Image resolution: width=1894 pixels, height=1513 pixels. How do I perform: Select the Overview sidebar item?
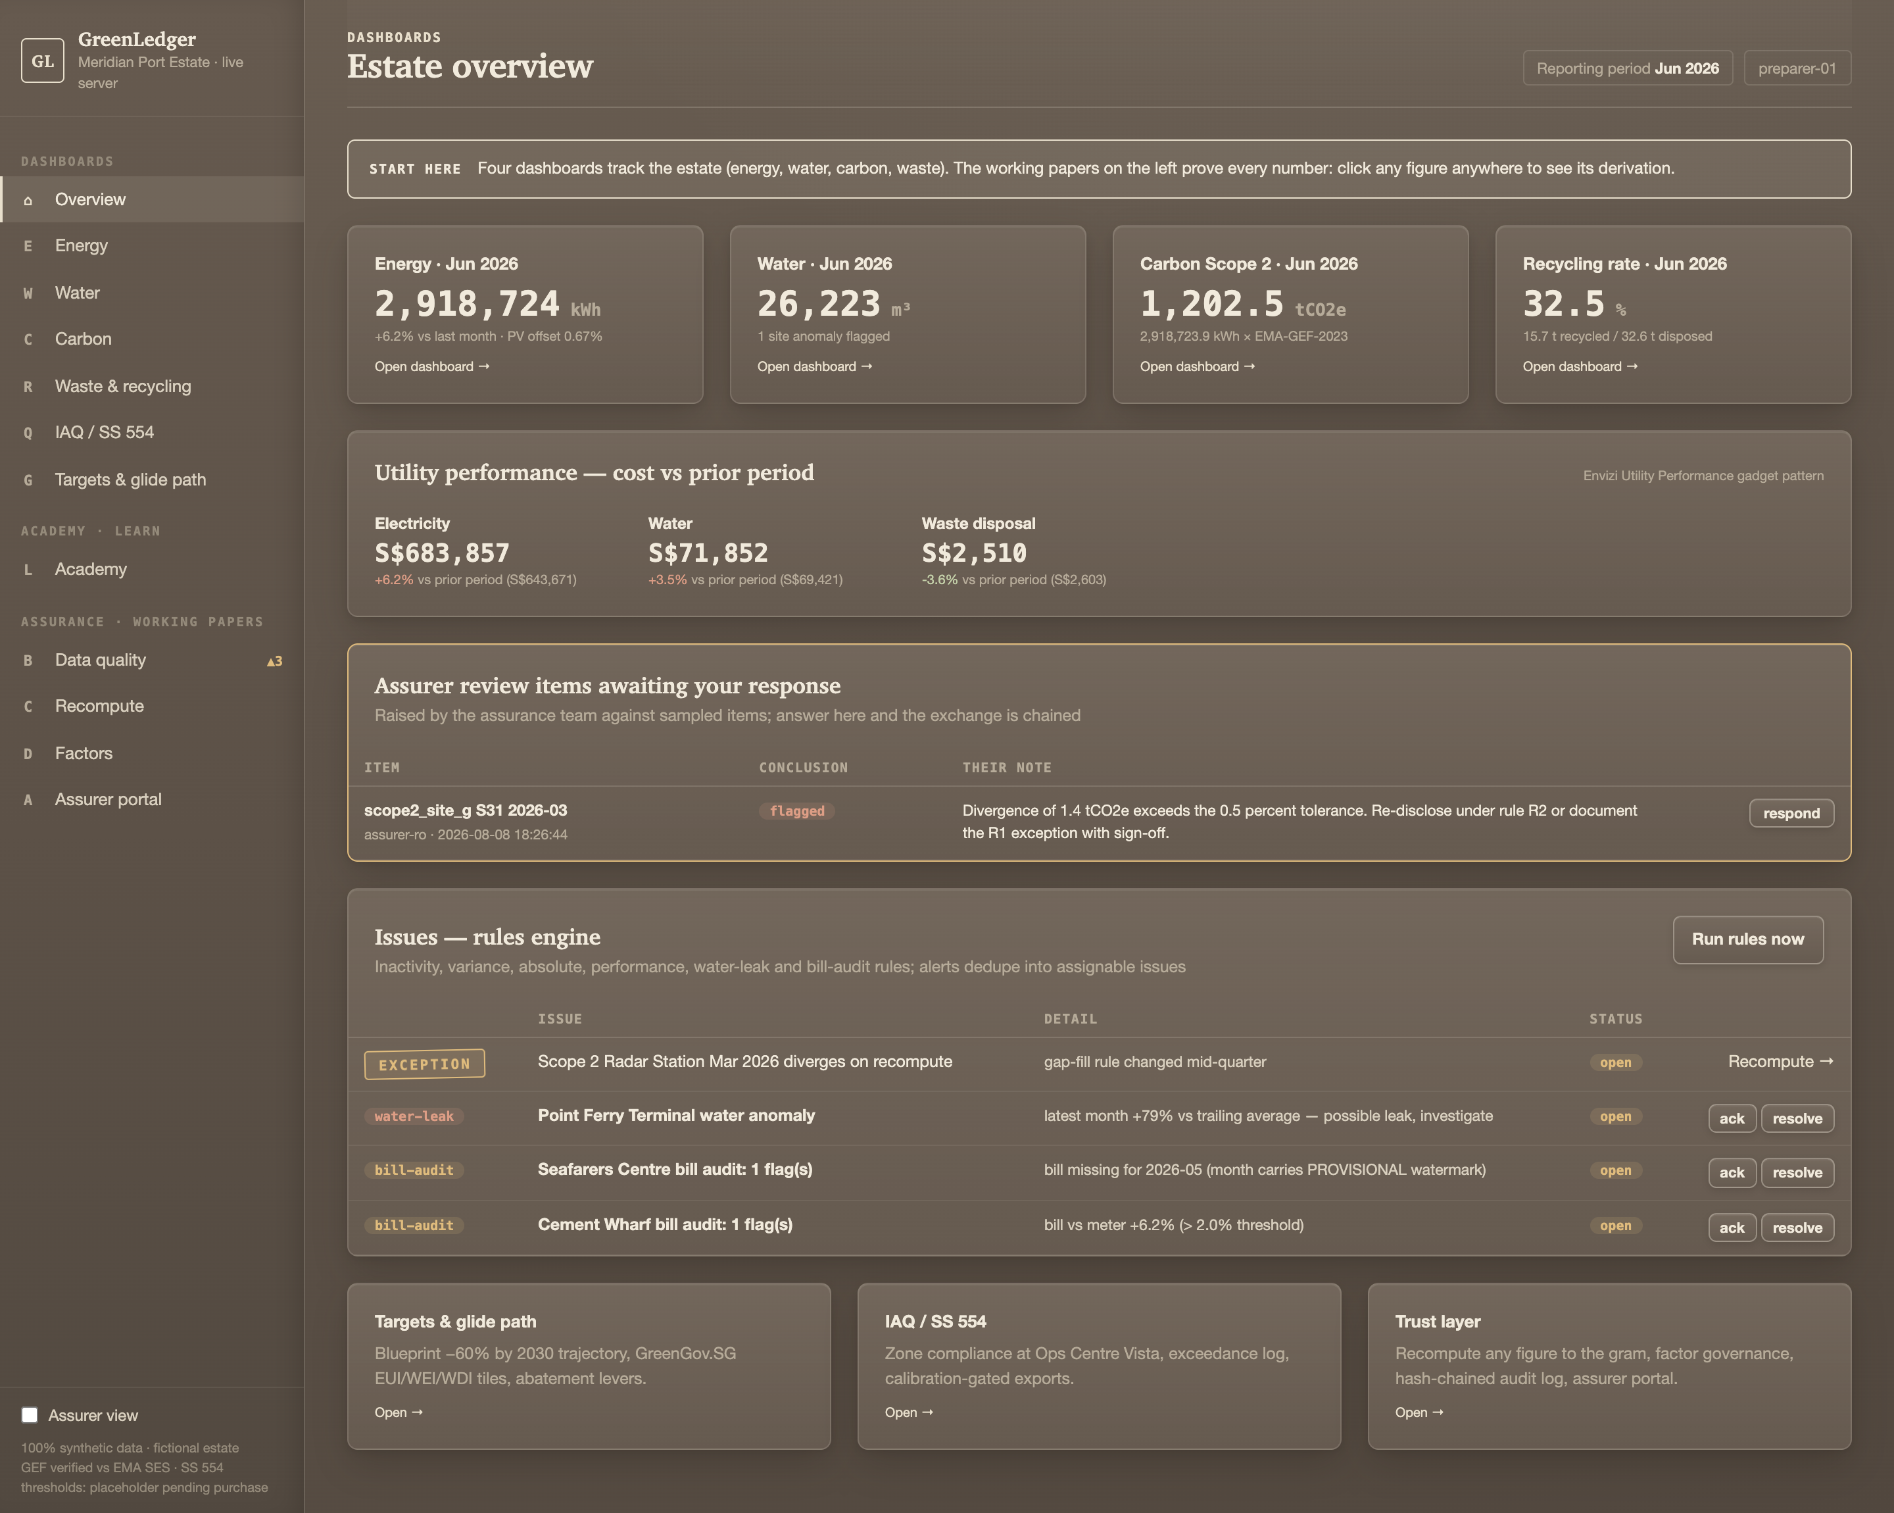(152, 199)
